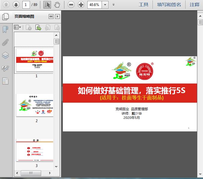The height and width of the screenshot is (179, 203).
Task: Open the 填写和签名 panel
Action: point(169,5)
